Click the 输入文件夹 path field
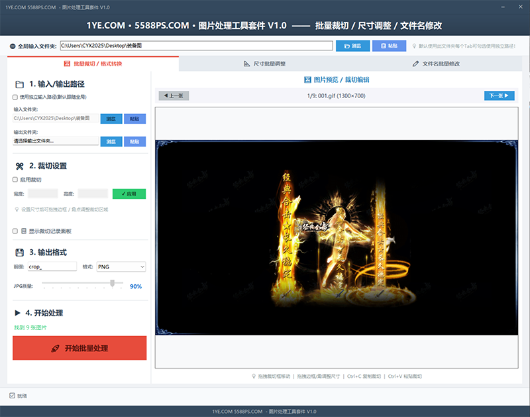The width and height of the screenshot is (530, 417). (x=56, y=118)
